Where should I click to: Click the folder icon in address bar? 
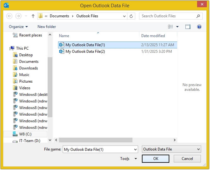tap(40, 16)
